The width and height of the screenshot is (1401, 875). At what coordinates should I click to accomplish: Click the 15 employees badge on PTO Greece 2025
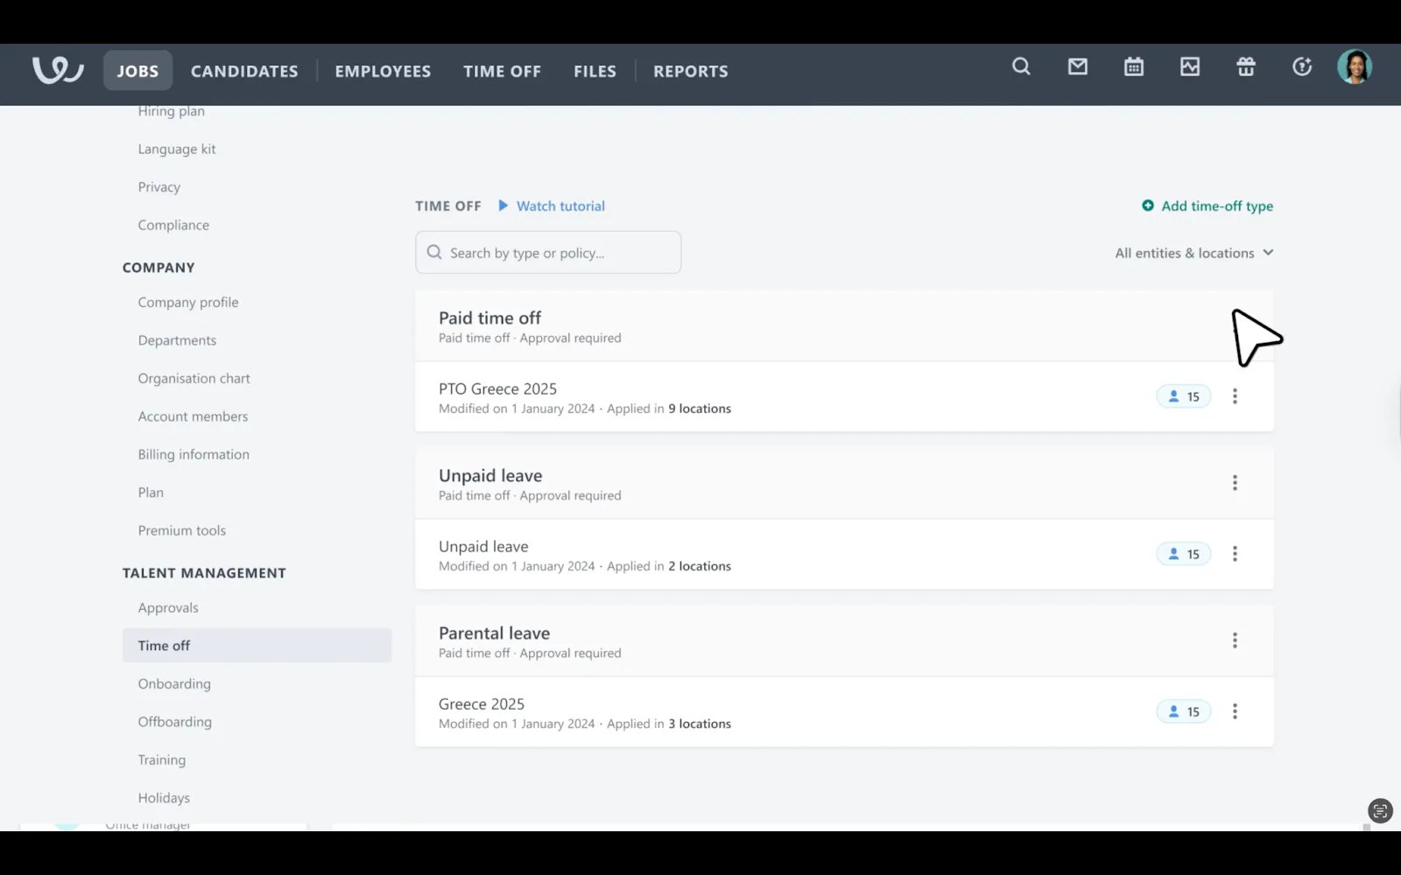[1184, 396]
